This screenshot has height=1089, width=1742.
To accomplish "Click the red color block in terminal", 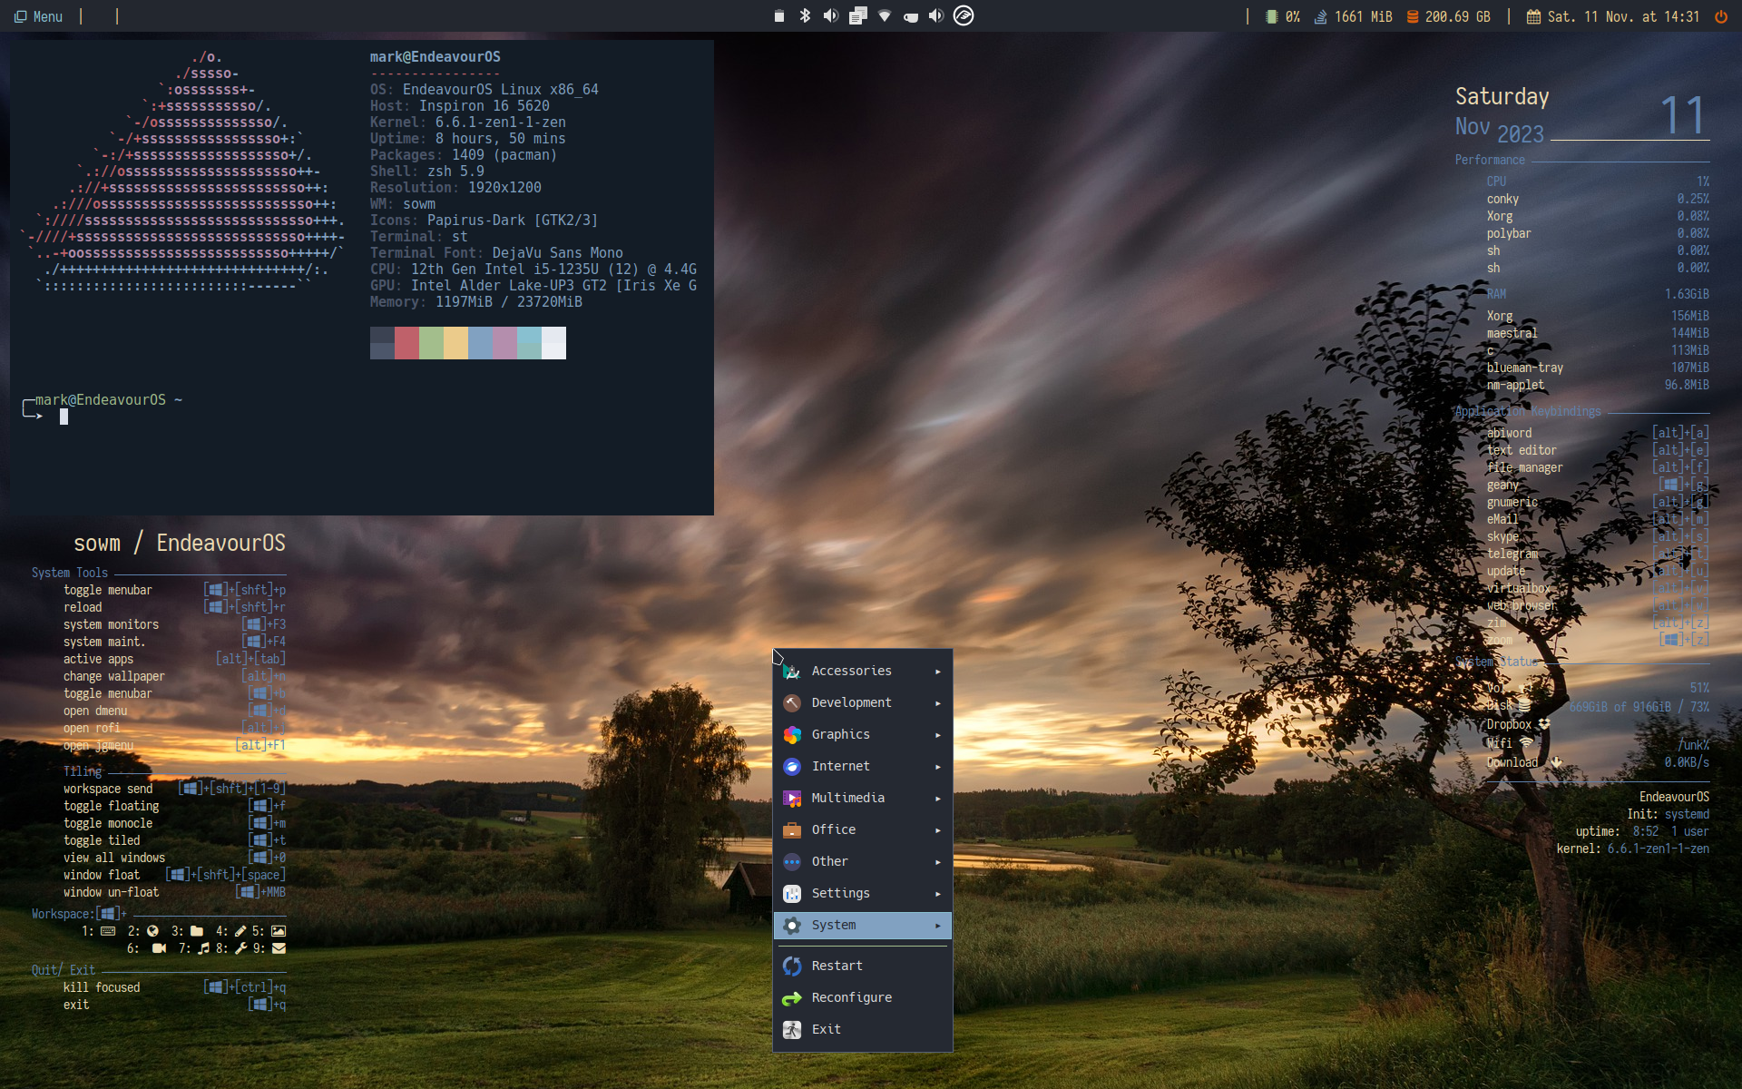I will [x=406, y=343].
